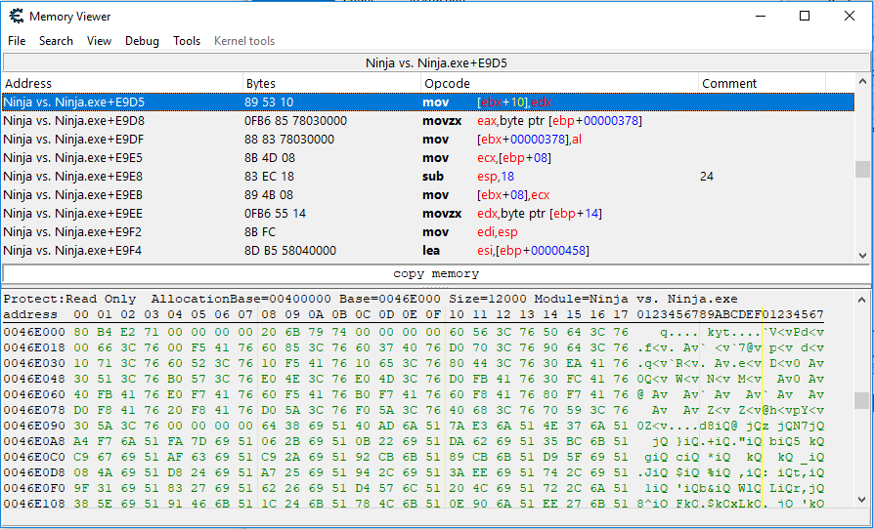Select disassembler row Ninja vs. Ninja.exe+E9EB
The height and width of the screenshot is (529, 874).
428,194
